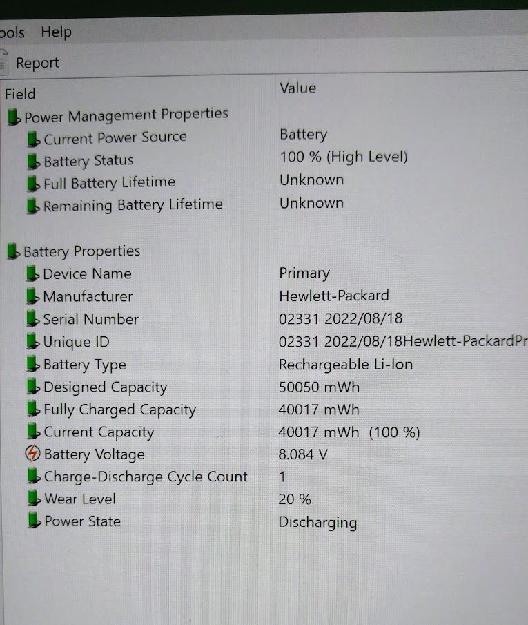Click the '50050 mWh' designed capacity value

click(319, 387)
